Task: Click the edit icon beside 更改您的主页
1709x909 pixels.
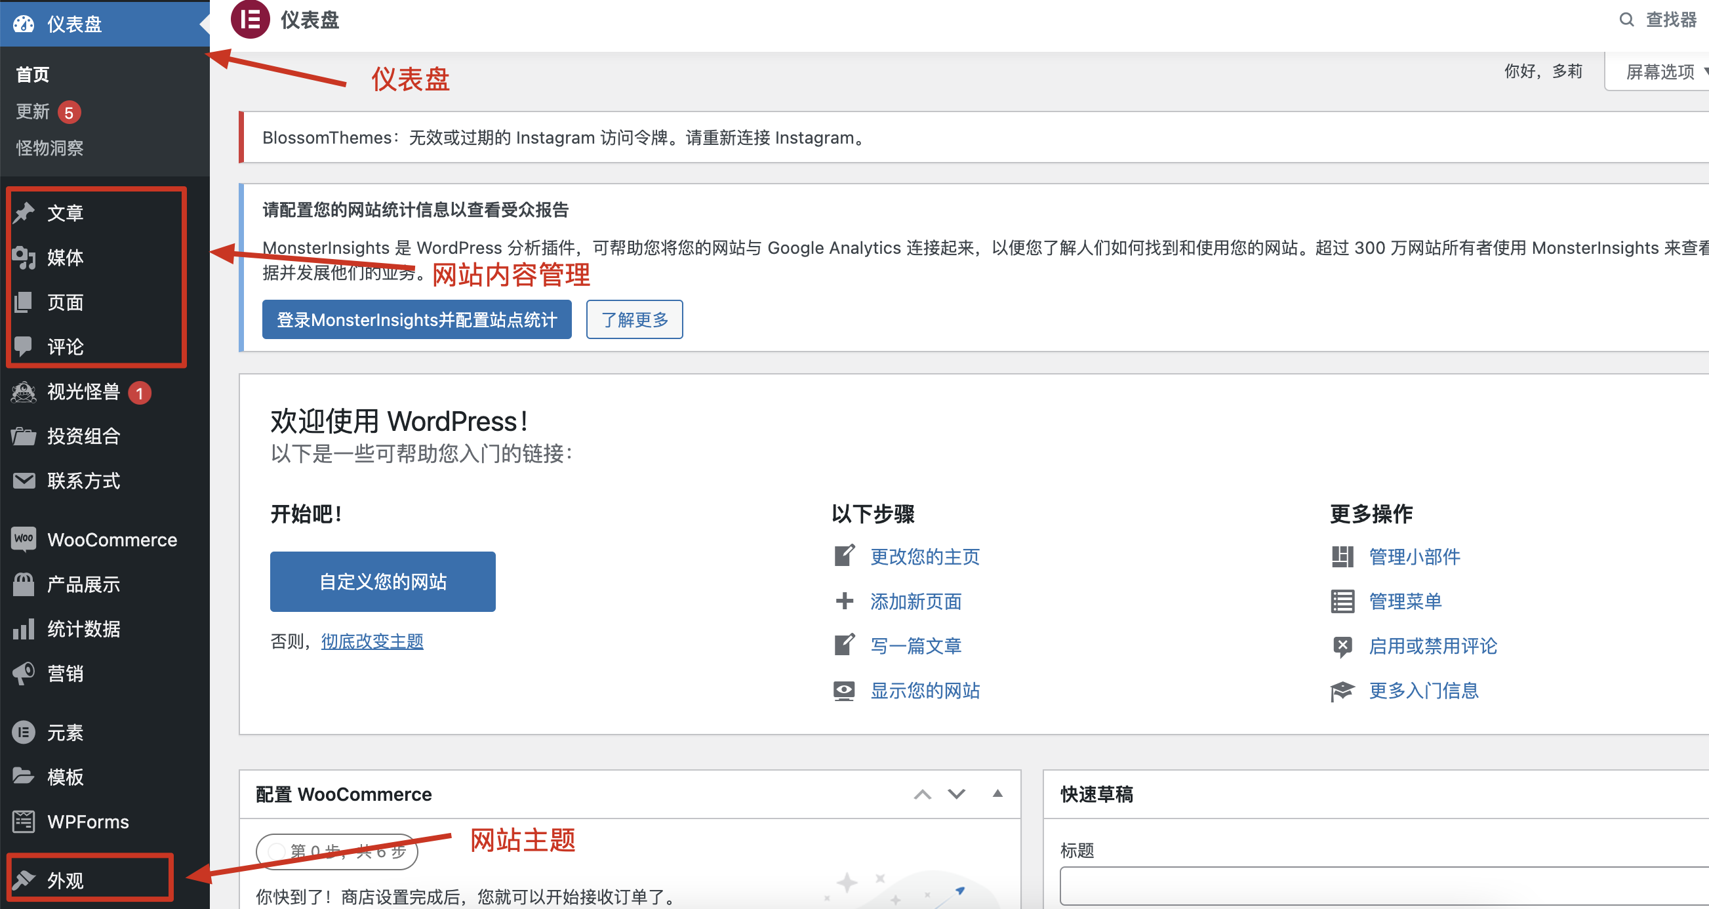Action: 844,556
